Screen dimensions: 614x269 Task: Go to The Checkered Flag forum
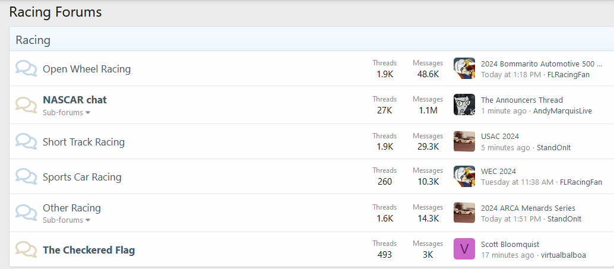pyautogui.click(x=88, y=250)
